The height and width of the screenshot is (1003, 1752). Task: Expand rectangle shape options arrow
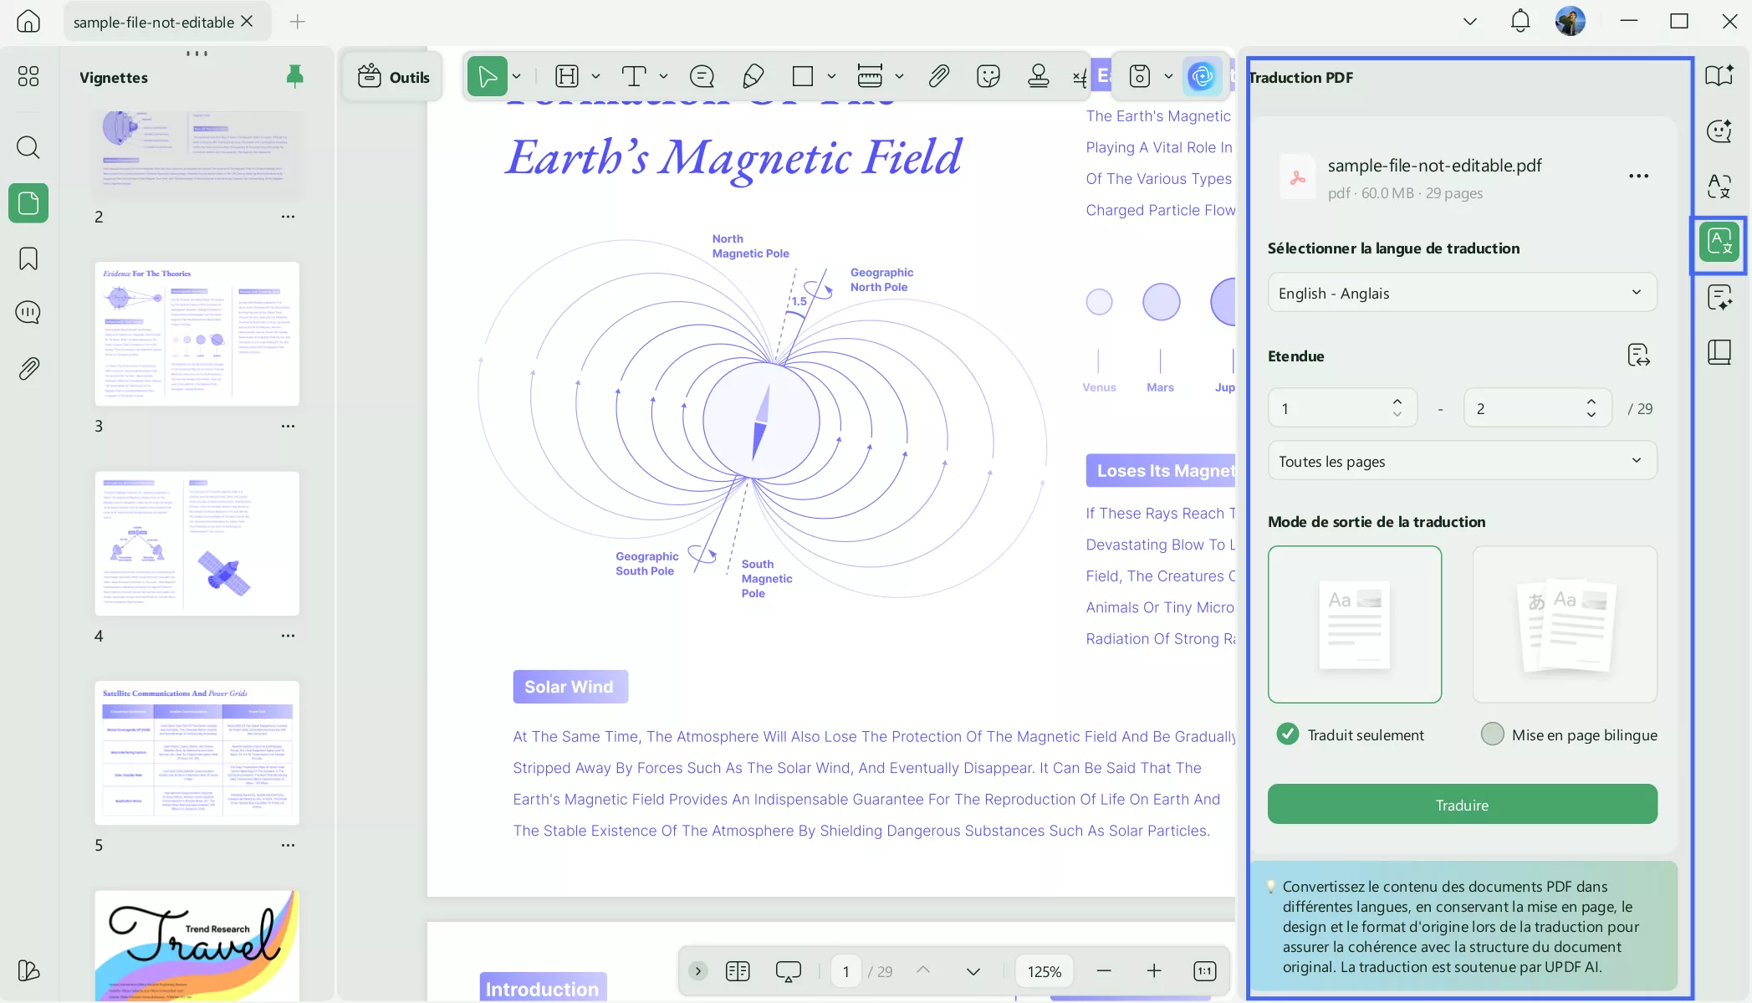click(831, 77)
